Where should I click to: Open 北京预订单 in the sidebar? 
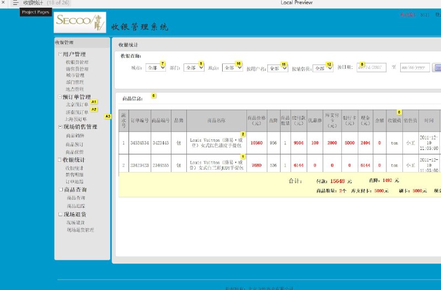77,105
